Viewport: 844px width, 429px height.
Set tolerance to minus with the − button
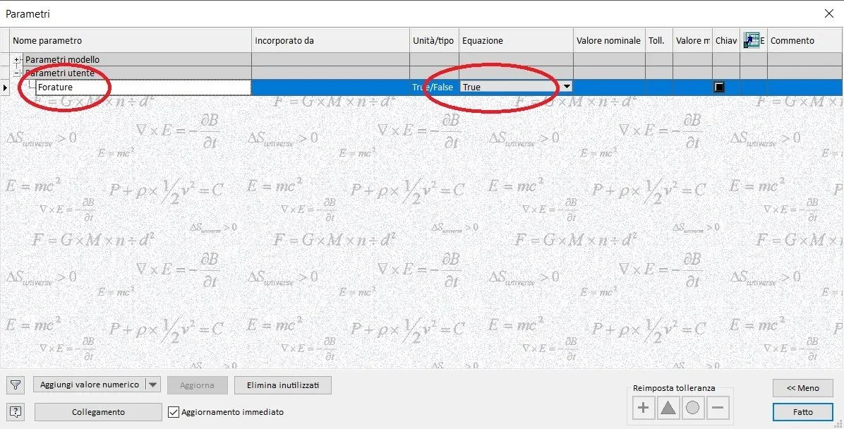(718, 408)
